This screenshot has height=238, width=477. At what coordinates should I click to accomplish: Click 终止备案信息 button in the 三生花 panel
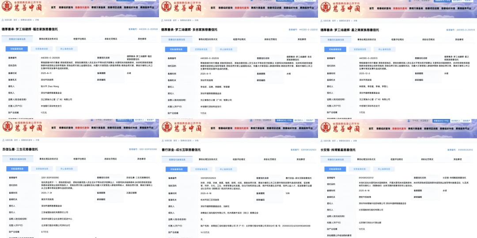67,169
